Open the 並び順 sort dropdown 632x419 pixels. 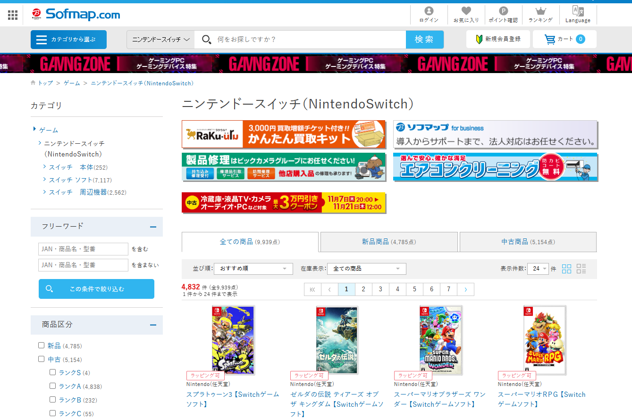[x=253, y=269]
